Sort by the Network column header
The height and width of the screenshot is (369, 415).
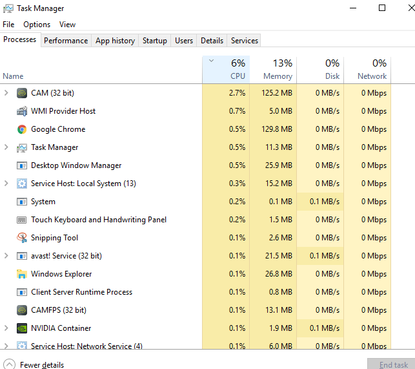(367, 70)
